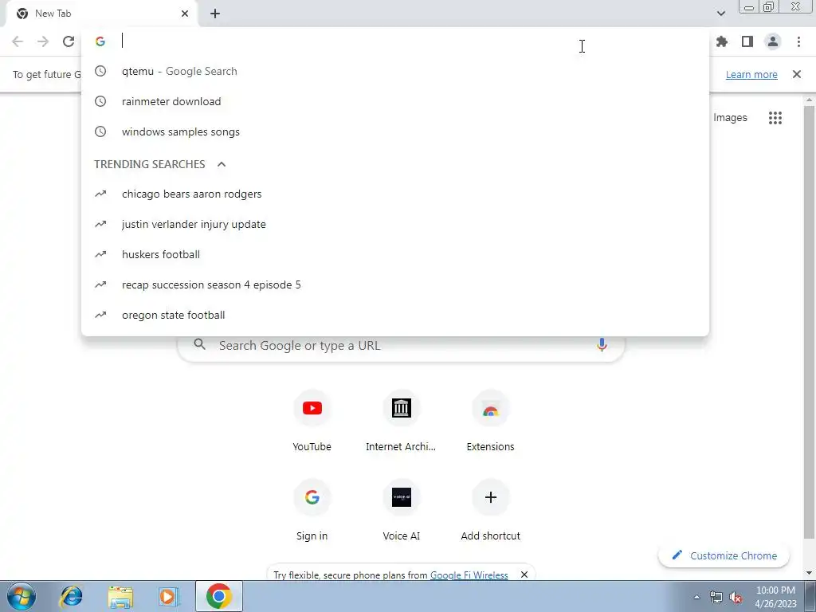Show hidden tray icons arrow
Image resolution: width=816 pixels, height=612 pixels.
696,598
